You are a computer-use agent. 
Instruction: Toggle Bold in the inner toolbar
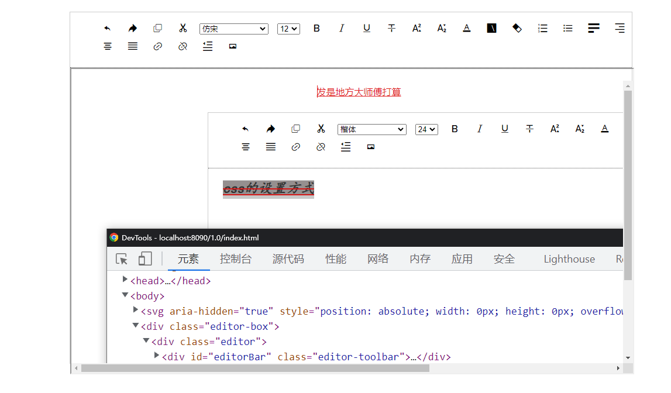[x=455, y=129]
